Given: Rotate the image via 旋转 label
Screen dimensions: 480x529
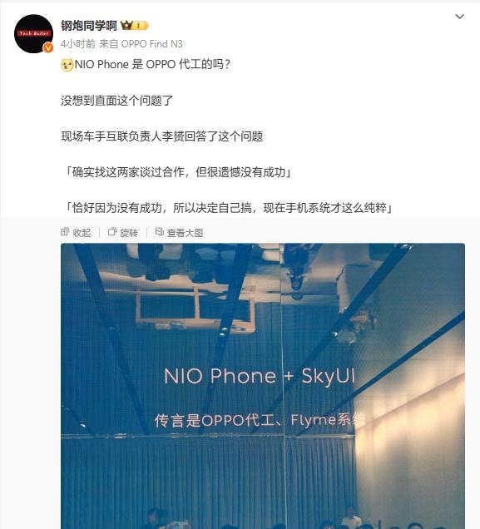Looking at the screenshot, I should tap(129, 233).
